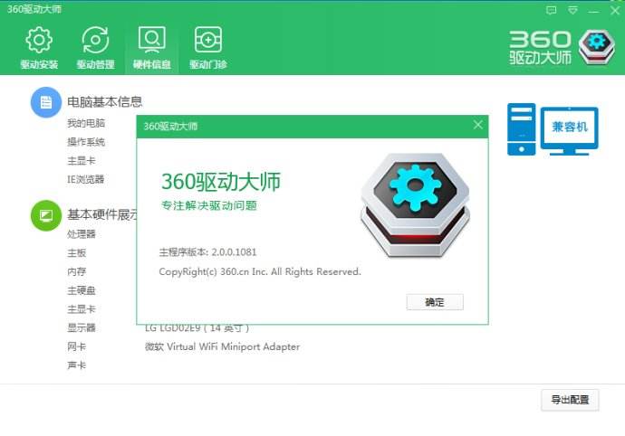Click the green 基本硬件展示 monitor icon
Screen dimensions: 625x436
[46, 215]
